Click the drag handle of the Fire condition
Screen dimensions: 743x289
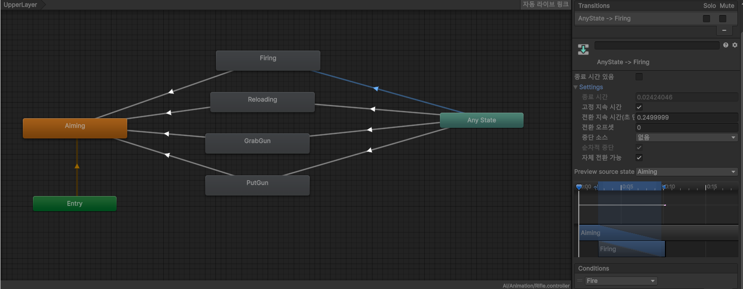click(x=580, y=280)
